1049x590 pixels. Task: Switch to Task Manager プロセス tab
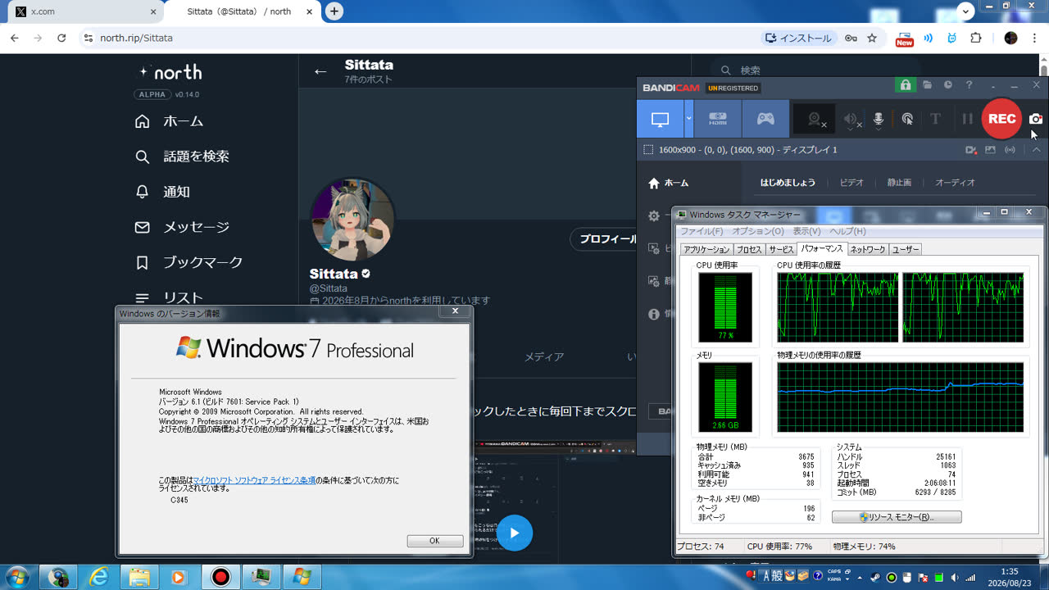coord(749,249)
